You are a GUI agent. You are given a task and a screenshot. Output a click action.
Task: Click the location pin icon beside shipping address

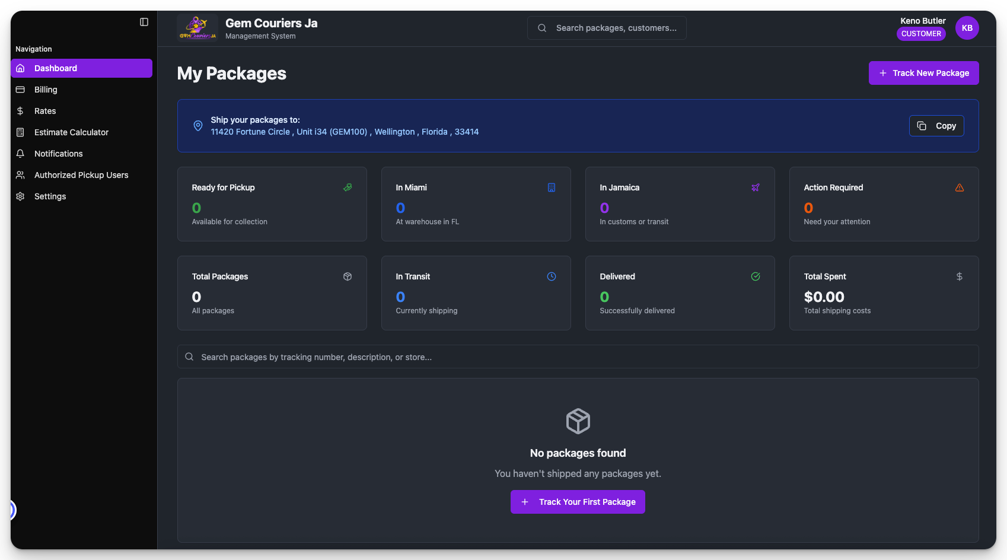[x=198, y=126]
